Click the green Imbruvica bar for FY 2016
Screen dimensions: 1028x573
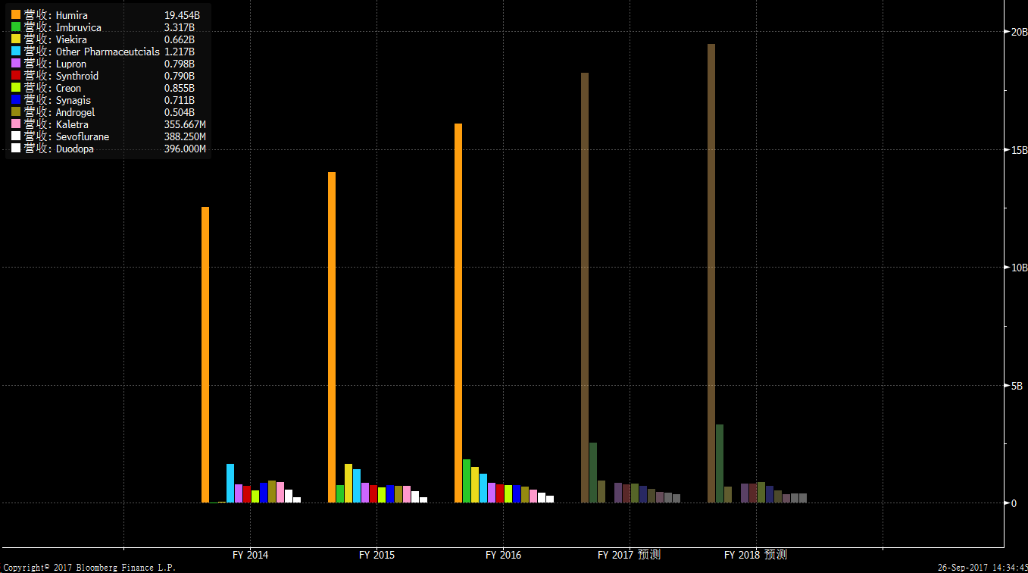click(467, 481)
